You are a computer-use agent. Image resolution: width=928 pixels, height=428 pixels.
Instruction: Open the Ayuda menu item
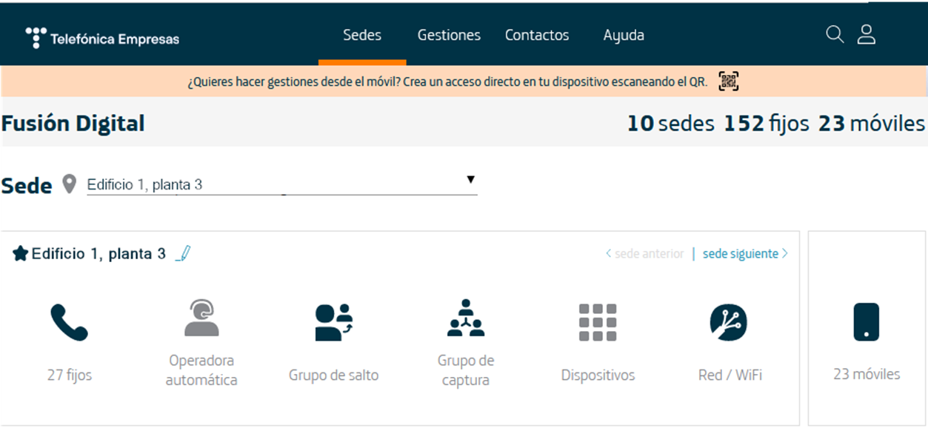[624, 35]
